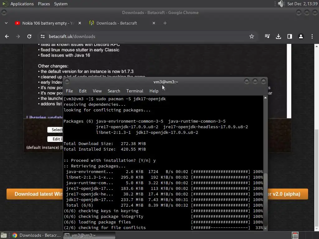Expand Chrome tab search chevron
Image resolution: width=319 pixels, height=239 pixels.
(x=6, y=23)
